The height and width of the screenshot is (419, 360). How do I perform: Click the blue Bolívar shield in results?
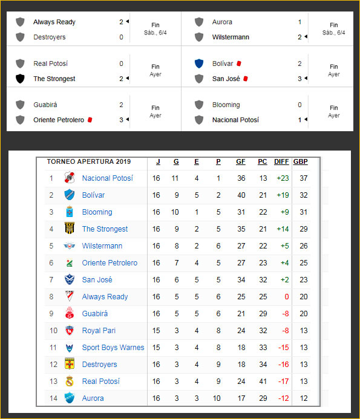(199, 63)
